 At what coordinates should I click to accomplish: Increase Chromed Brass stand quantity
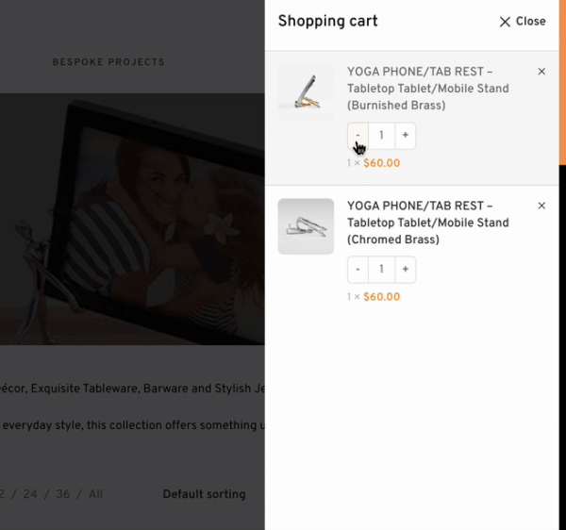click(x=405, y=270)
